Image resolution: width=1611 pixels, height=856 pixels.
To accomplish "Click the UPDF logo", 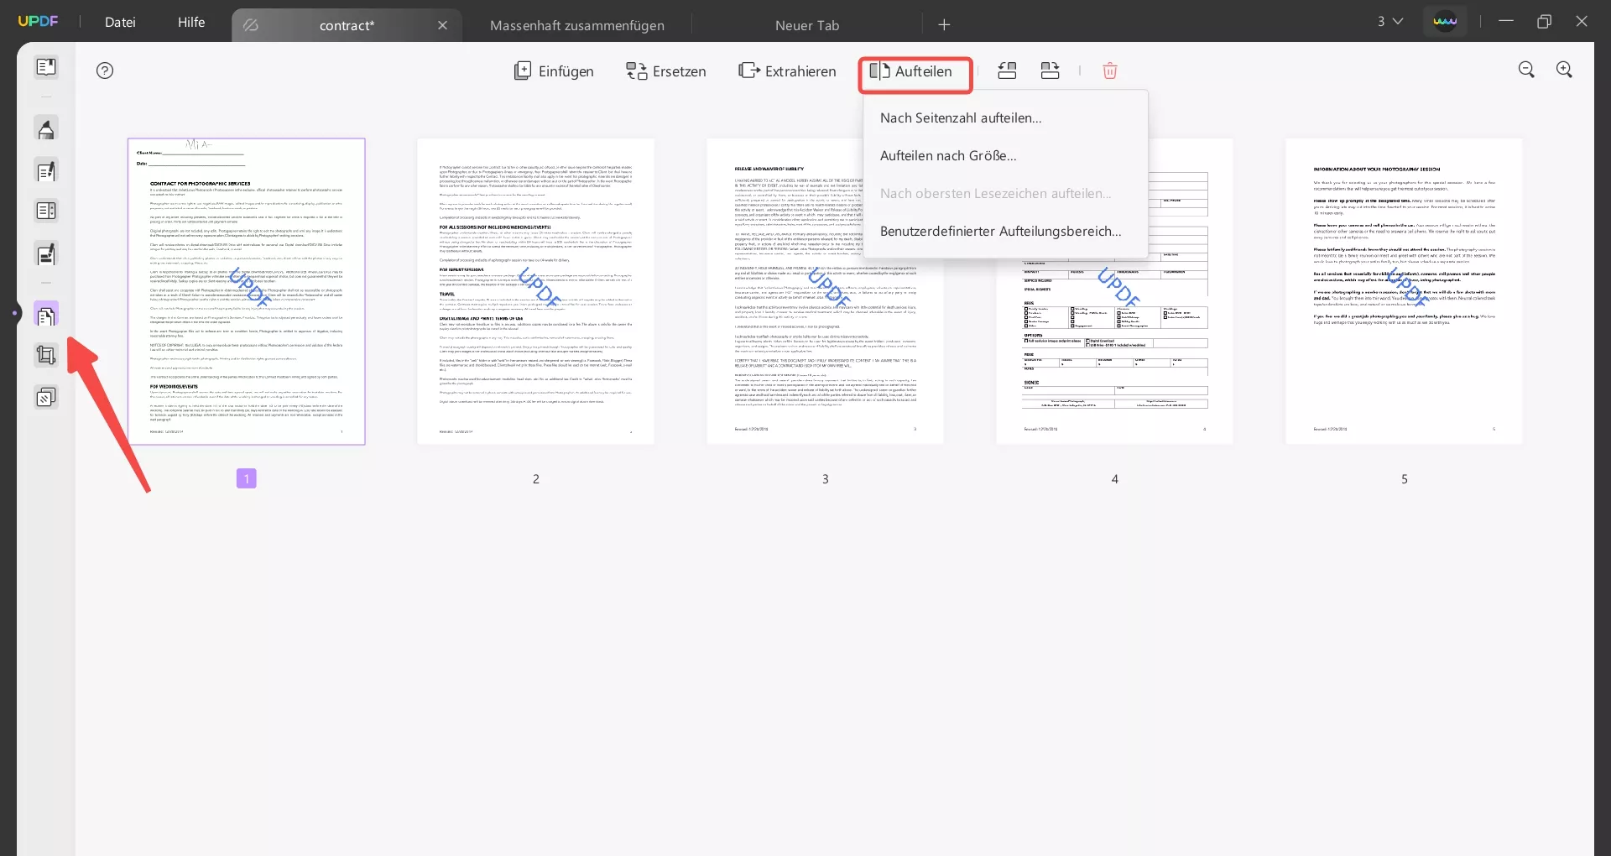I will pos(39,21).
